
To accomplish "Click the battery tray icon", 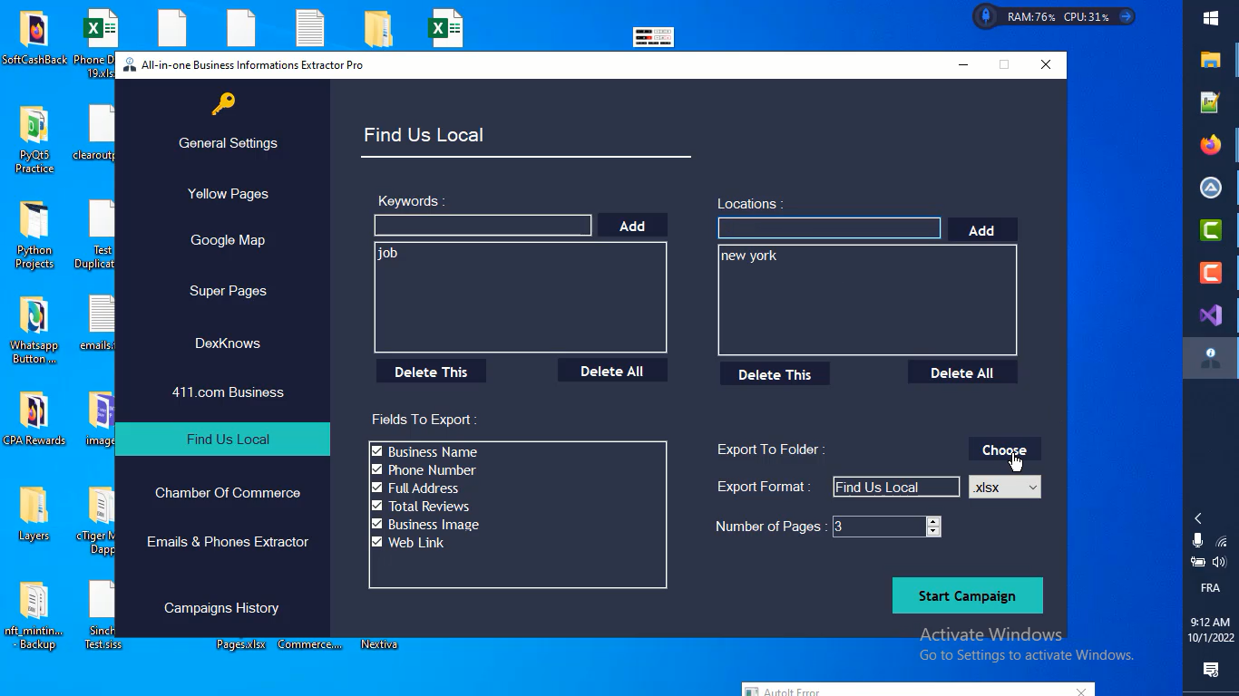I will pos(1198,563).
